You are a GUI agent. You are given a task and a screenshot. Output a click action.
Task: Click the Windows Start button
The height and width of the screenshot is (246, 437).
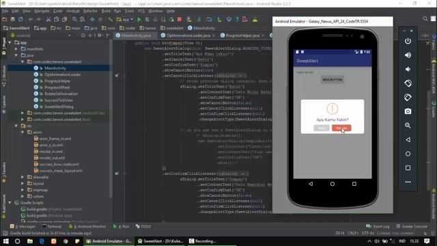coord(5,241)
